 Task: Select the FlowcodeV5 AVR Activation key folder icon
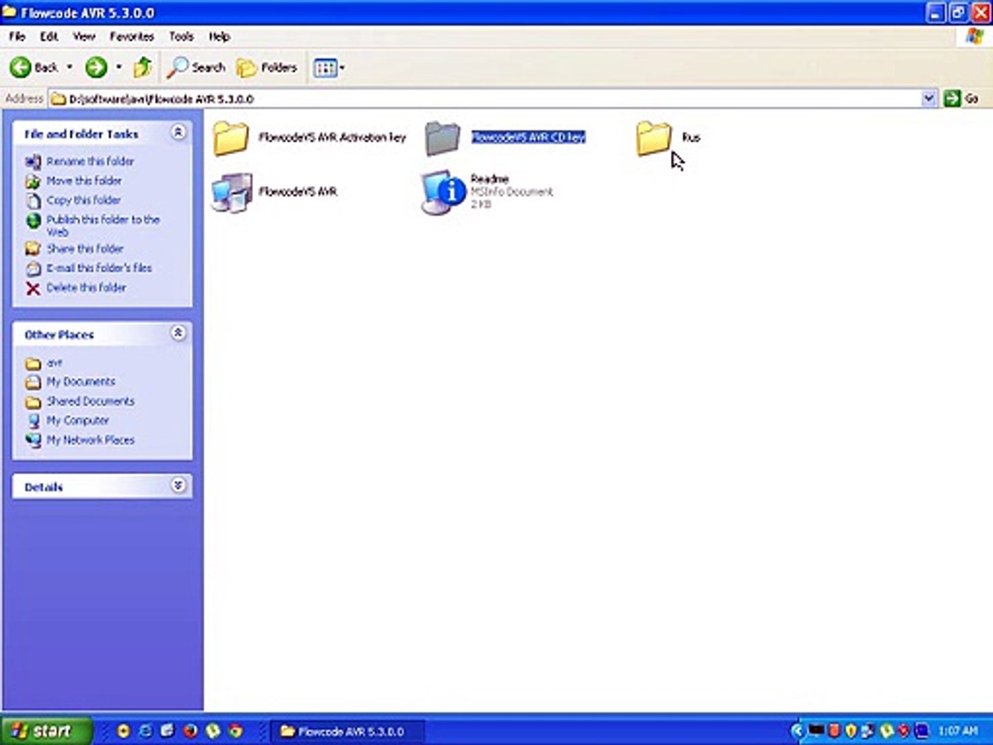coord(231,137)
